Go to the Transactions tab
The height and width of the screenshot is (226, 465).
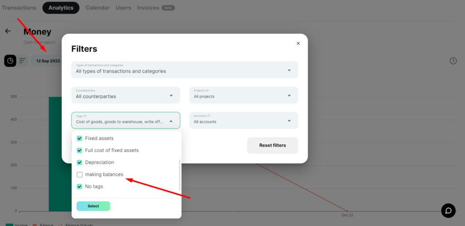click(19, 8)
